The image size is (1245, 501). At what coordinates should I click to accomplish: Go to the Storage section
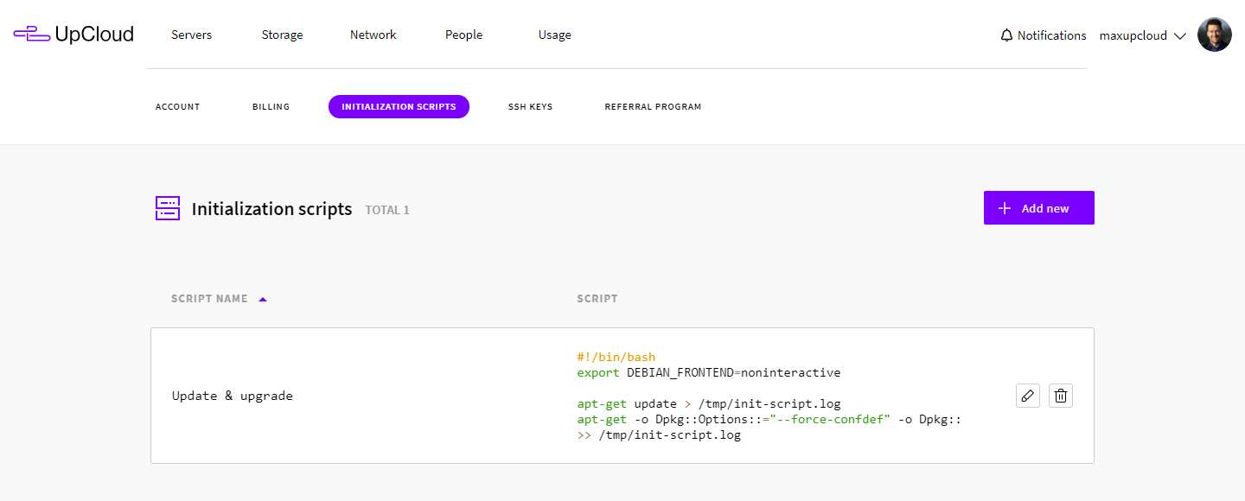tap(282, 35)
